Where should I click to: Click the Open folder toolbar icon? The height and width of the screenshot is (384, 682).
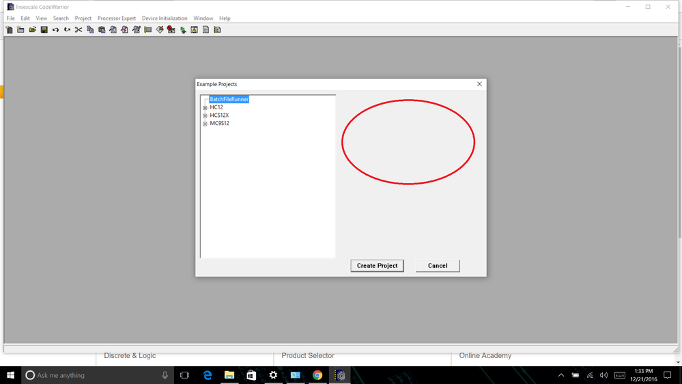[32, 29]
